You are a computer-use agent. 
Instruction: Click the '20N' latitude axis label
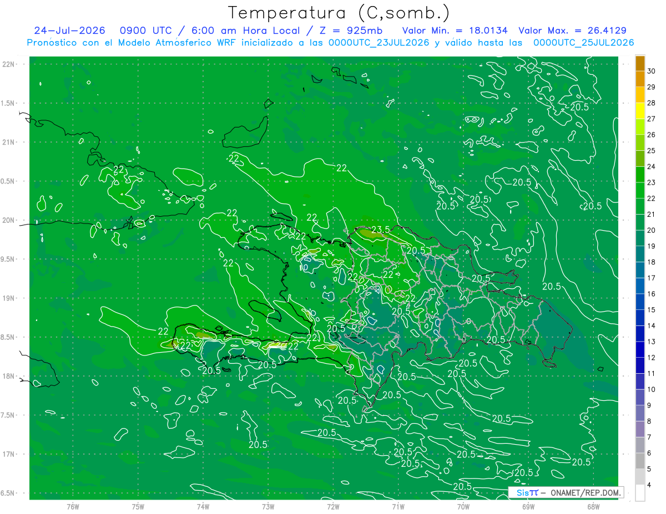9,220
